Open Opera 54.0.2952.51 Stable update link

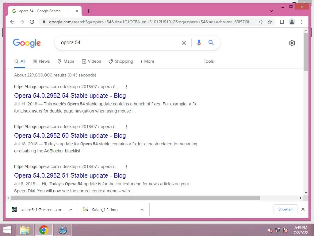point(70,175)
